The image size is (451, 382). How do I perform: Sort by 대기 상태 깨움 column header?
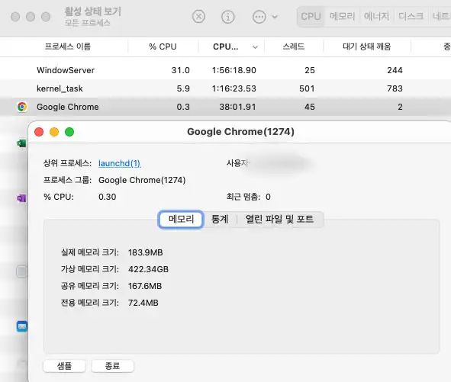pyautogui.click(x=367, y=47)
